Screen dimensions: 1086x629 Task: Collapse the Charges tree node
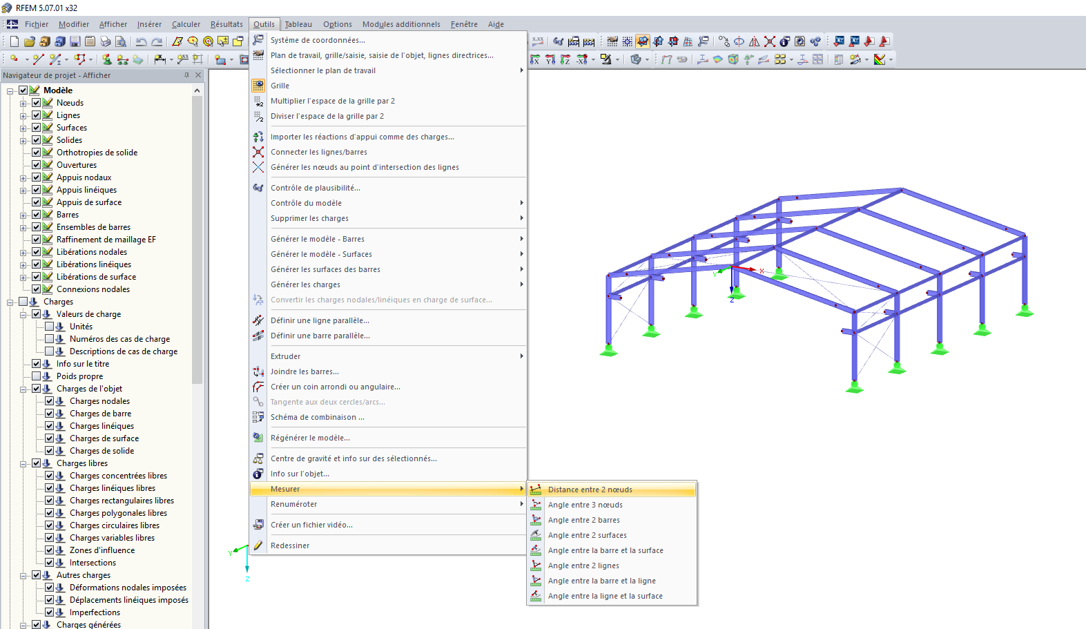[x=10, y=302]
